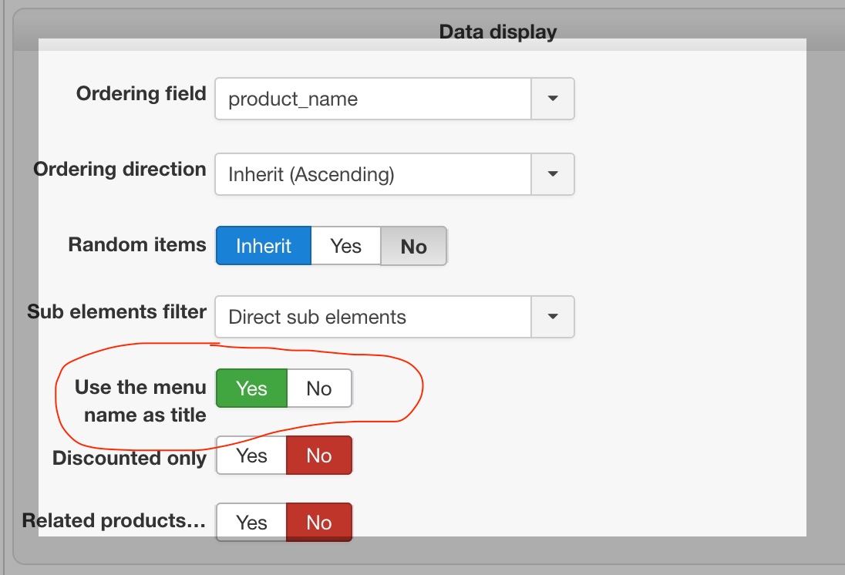Click the Sub elements filter label
Screen dimensions: 845x575
click(116, 312)
